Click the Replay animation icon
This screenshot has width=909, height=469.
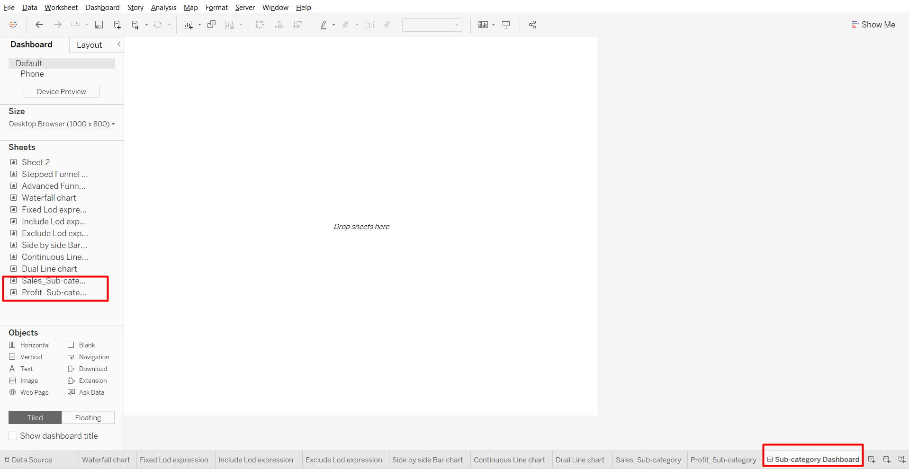tap(75, 25)
